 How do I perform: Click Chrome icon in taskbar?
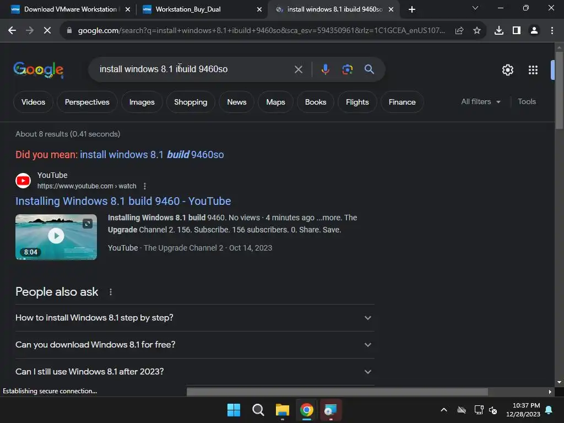[x=306, y=410]
